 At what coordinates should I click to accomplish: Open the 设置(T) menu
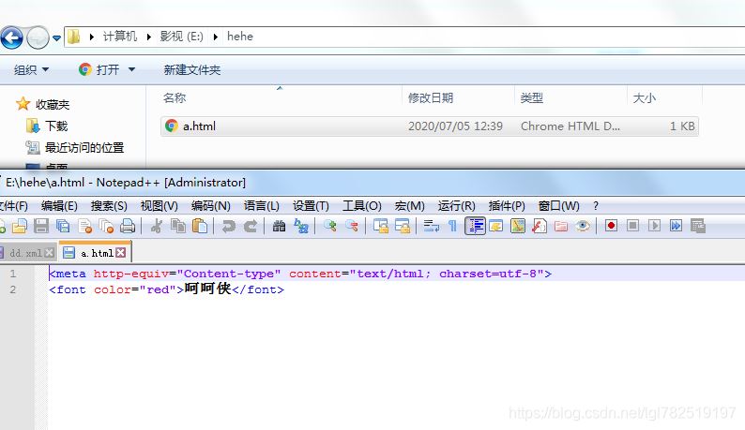point(311,206)
